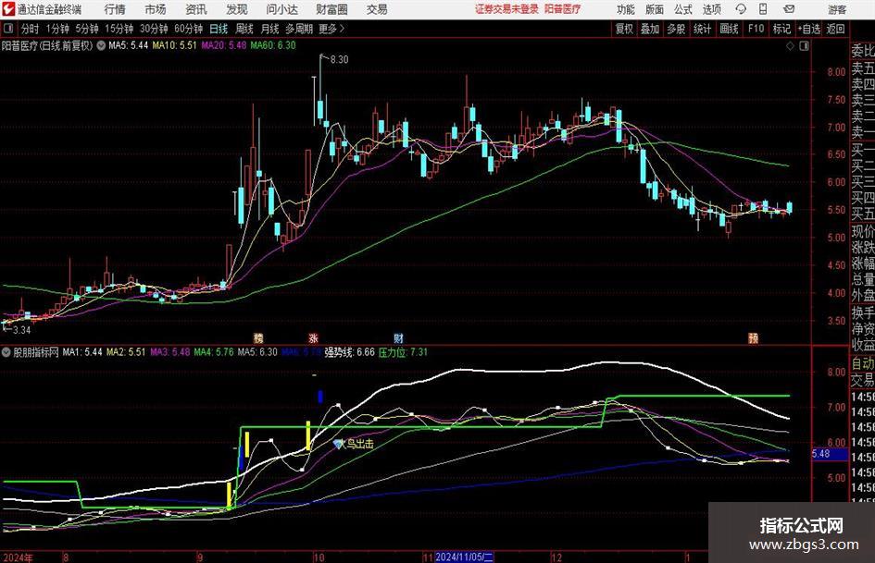
Task: Open the 功能 menu
Action: (x=626, y=9)
